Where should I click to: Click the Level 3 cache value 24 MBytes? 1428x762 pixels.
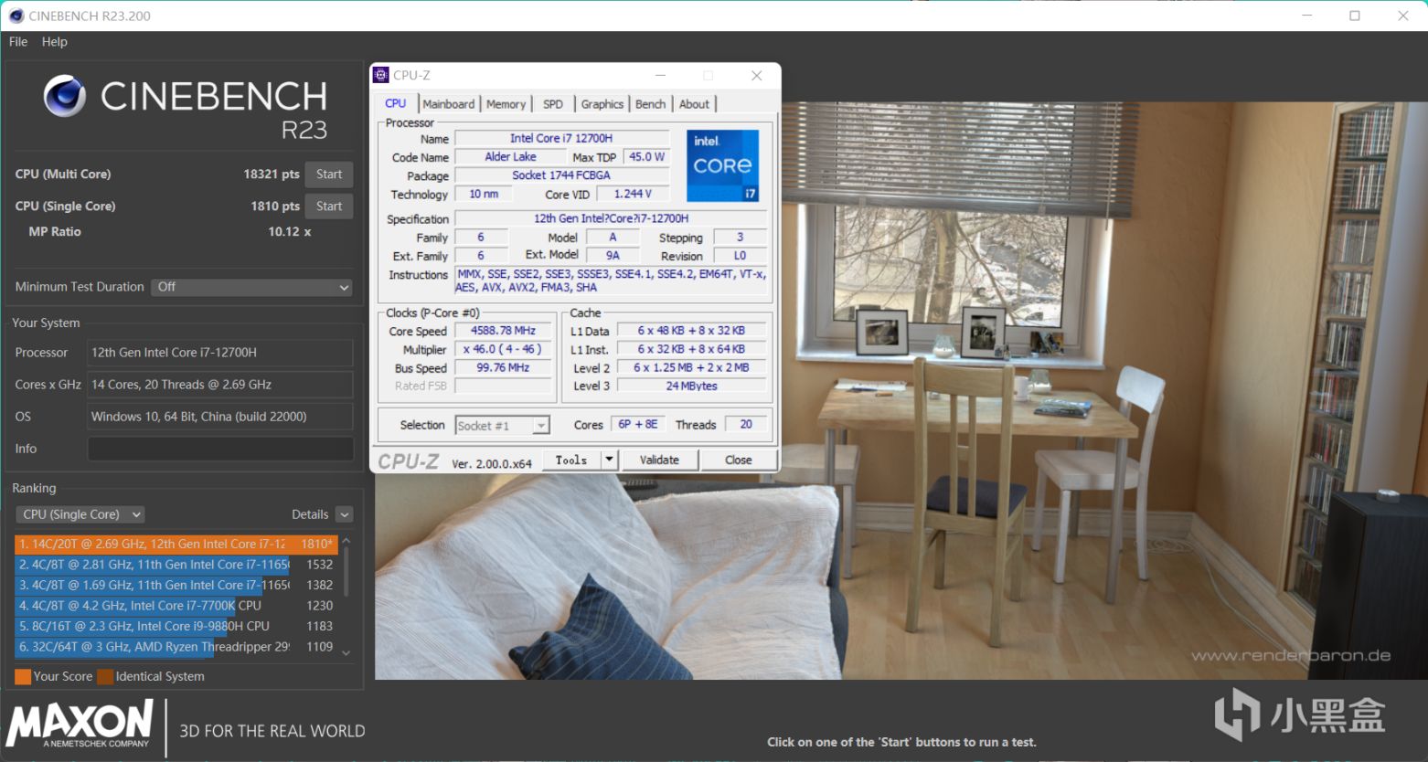pos(692,386)
